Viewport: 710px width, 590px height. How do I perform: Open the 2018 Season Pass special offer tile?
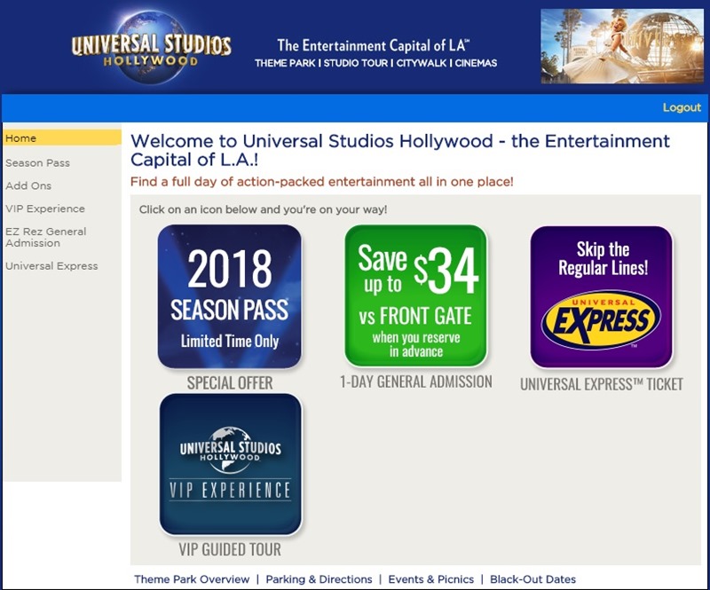pos(230,296)
